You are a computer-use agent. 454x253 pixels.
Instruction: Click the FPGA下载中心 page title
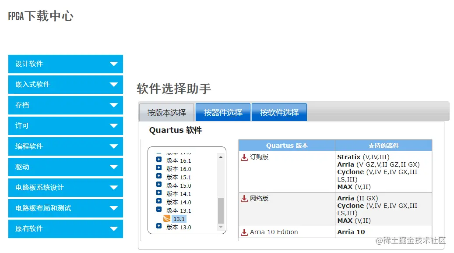click(x=41, y=16)
